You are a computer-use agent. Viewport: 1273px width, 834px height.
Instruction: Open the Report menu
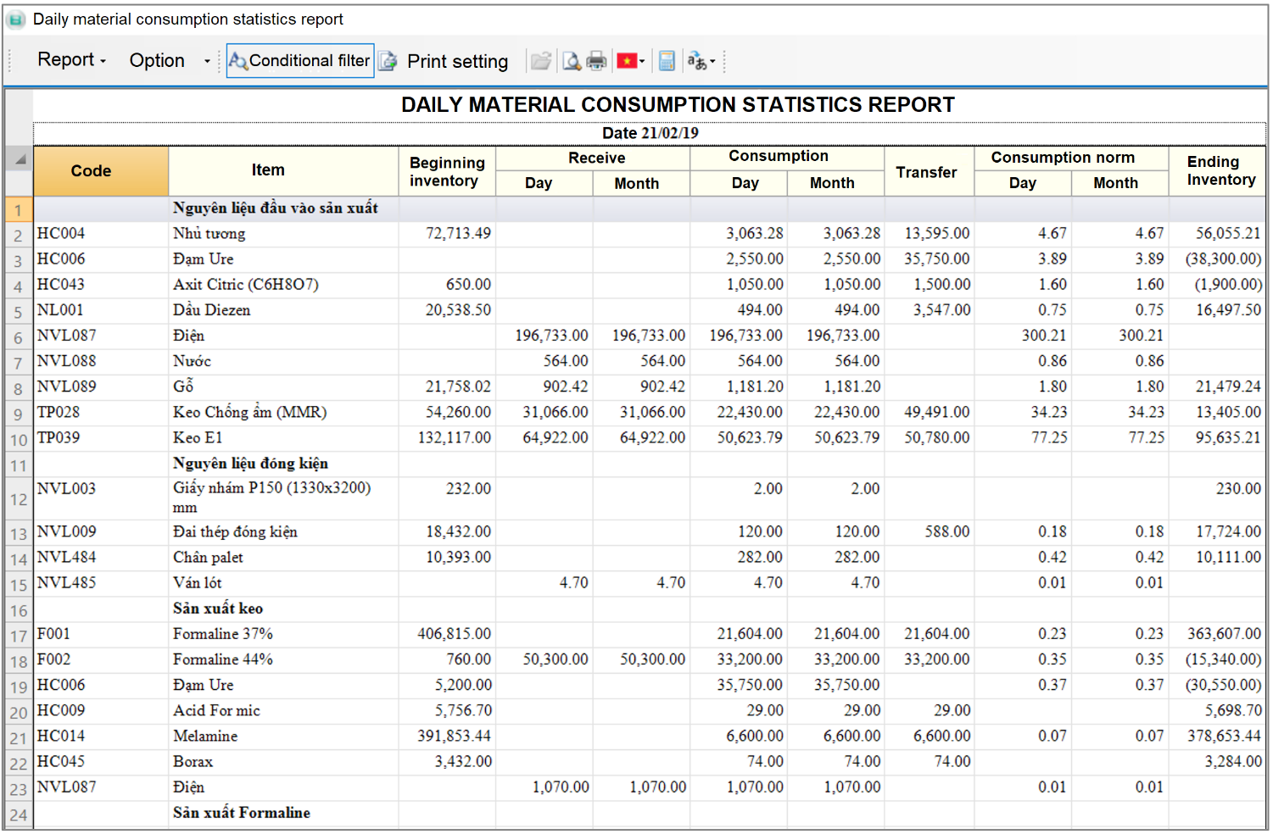coord(71,60)
